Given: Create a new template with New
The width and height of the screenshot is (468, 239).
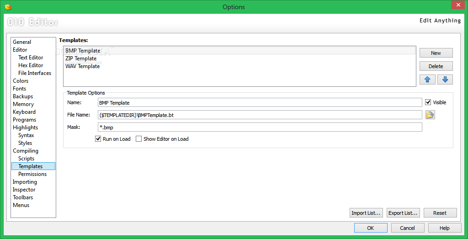Looking at the screenshot, I should tap(436, 53).
